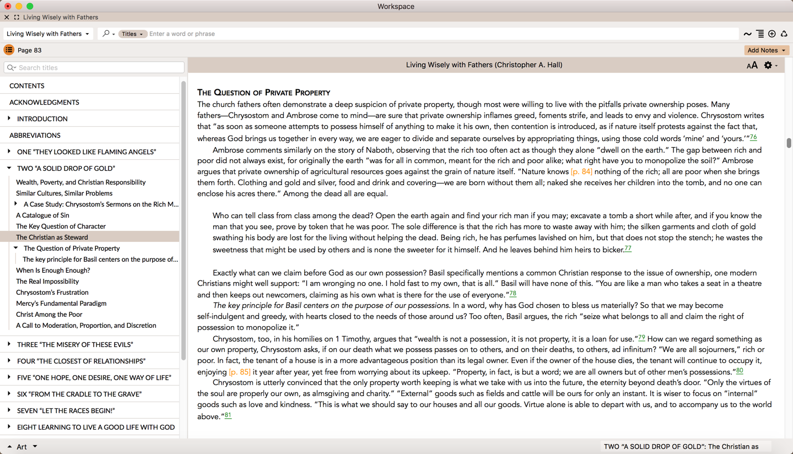Expand FIVE "One Hope, One Desire" chapter

pyautogui.click(x=9, y=377)
